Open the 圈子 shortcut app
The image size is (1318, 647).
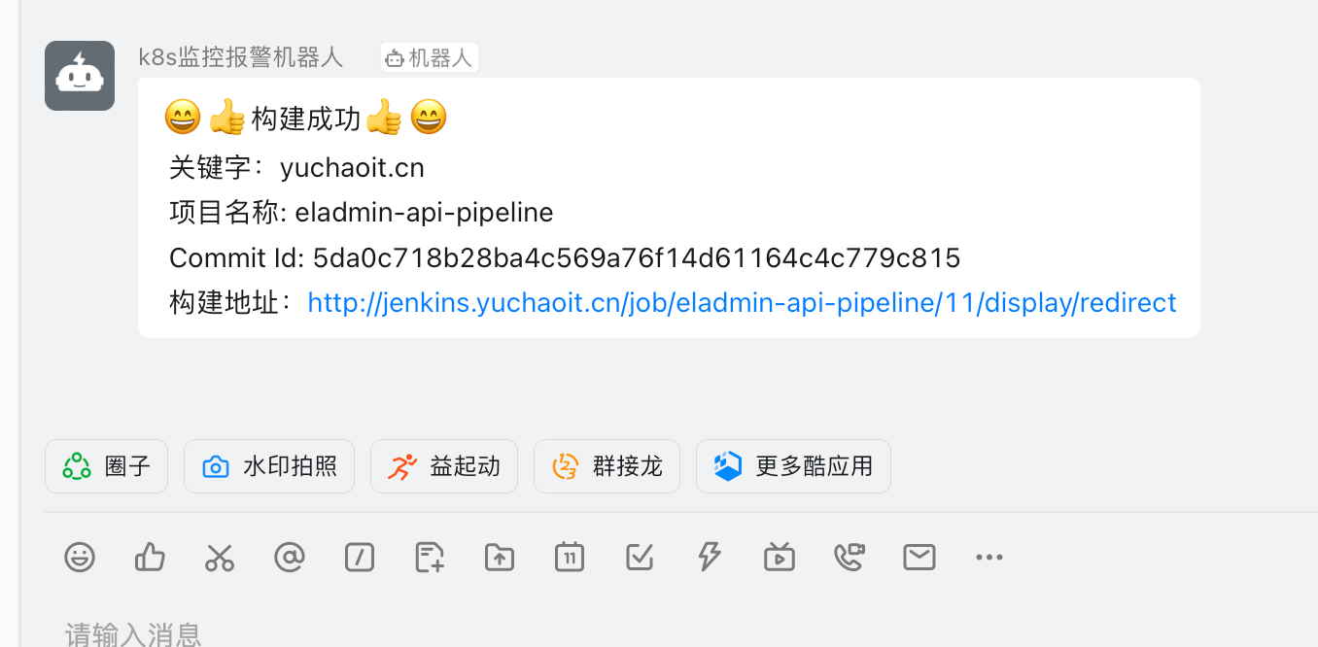[107, 466]
